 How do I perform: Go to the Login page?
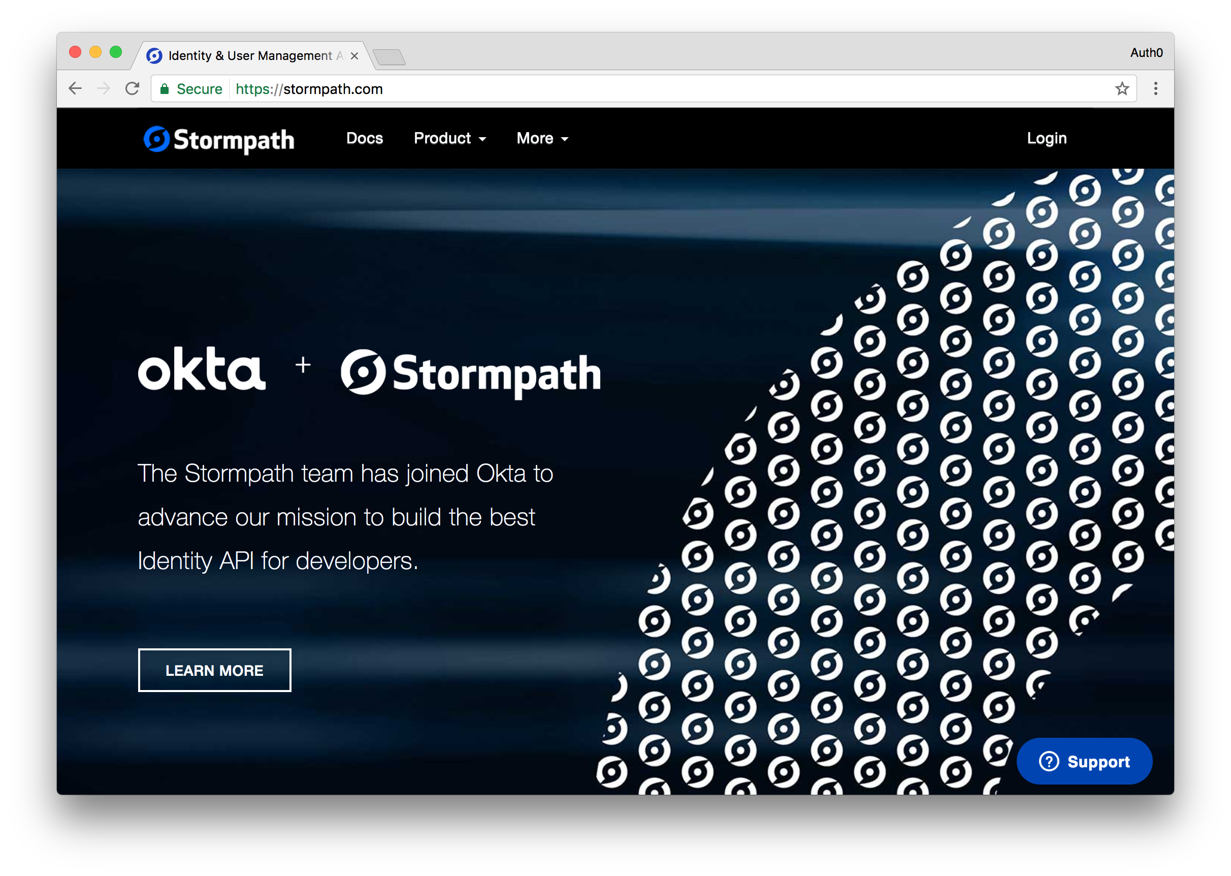1046,139
